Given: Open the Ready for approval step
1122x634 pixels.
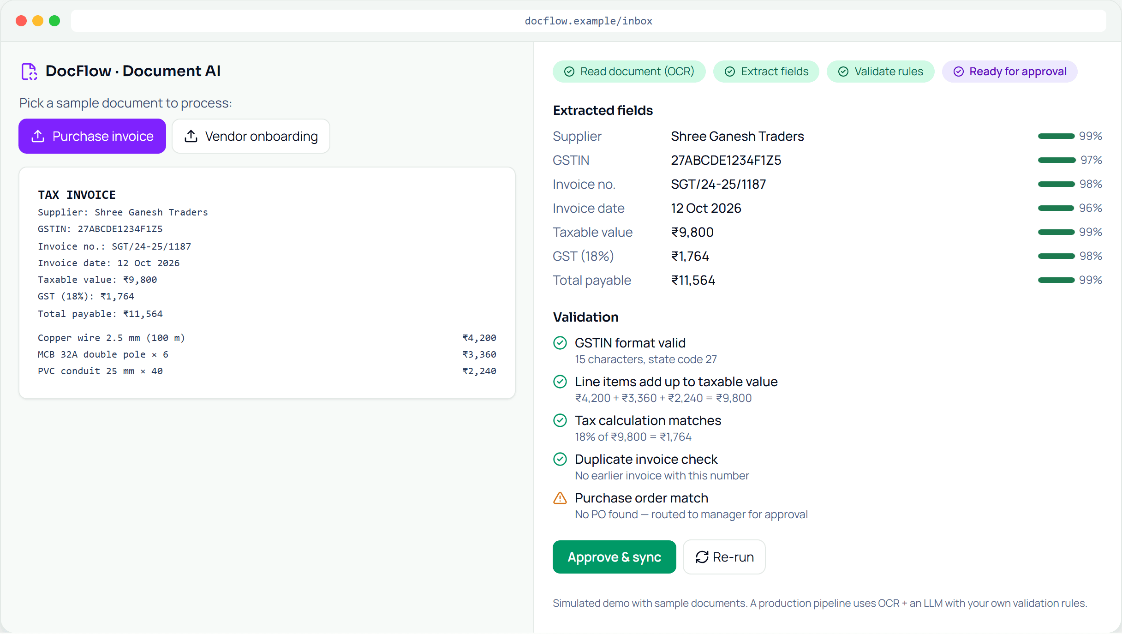Looking at the screenshot, I should 1010,72.
